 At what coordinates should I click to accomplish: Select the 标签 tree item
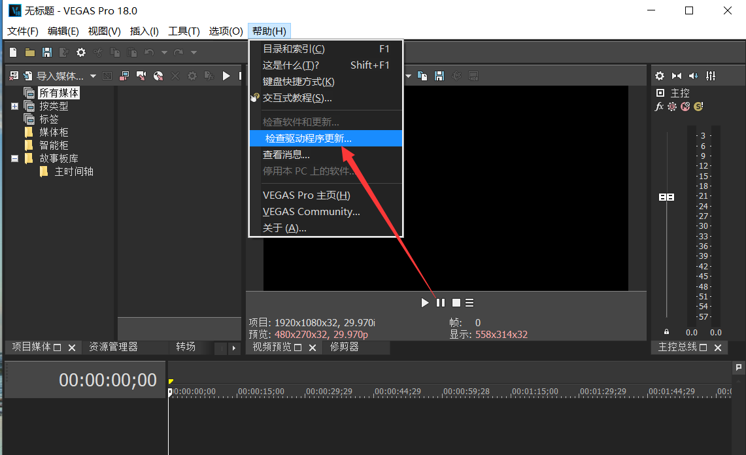click(x=49, y=119)
